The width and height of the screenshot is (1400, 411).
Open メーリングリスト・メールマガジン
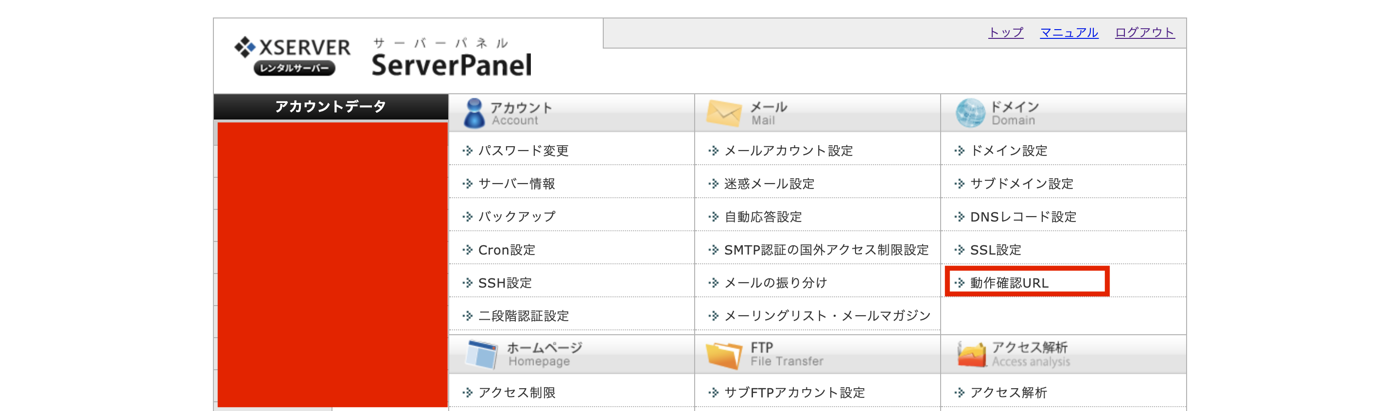[x=827, y=316]
